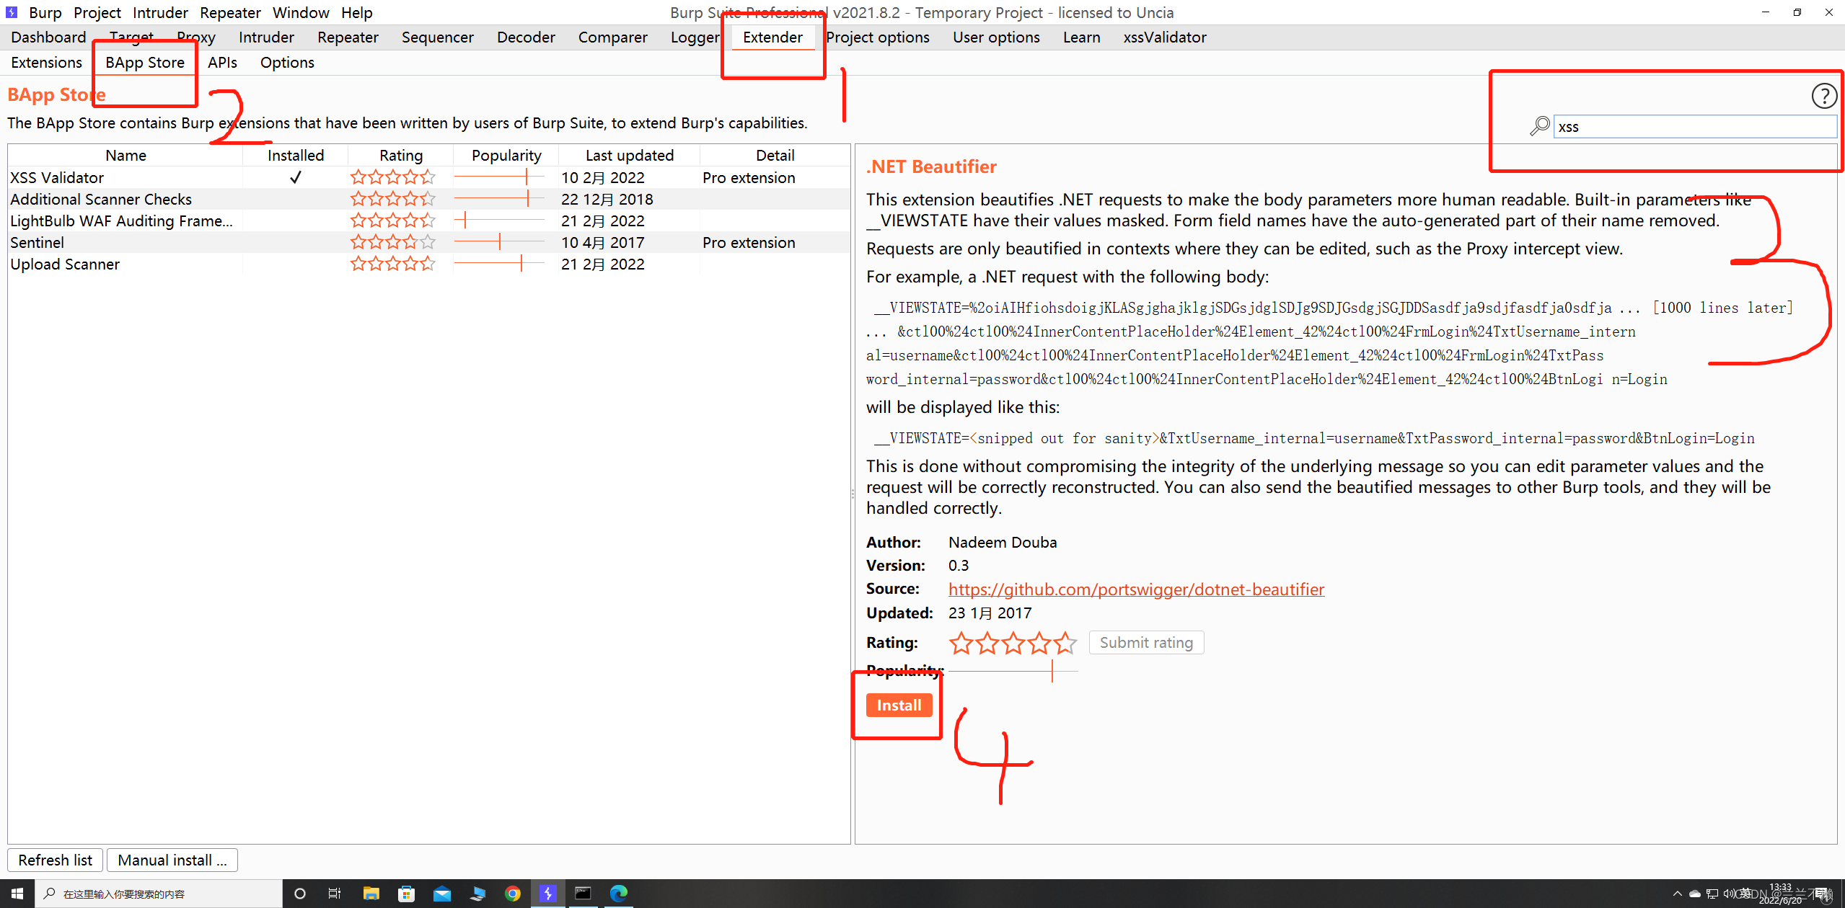The width and height of the screenshot is (1845, 908).
Task: Switch to Repeater tool tab
Action: (x=348, y=37)
